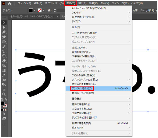This screenshot has height=138, width=158.
Task: Select the Pen tool
Action: coord(4,32)
